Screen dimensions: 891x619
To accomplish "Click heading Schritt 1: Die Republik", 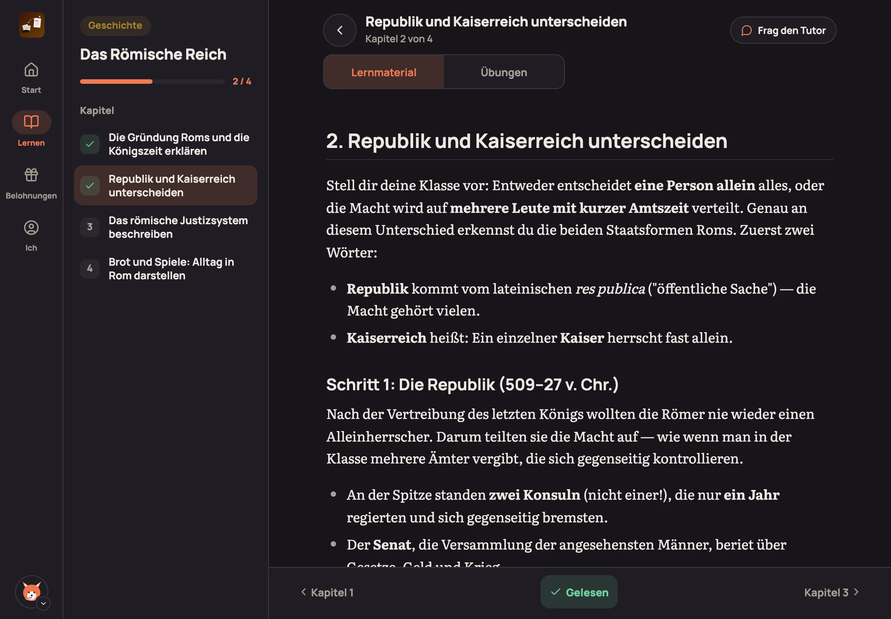I will 472,385.
